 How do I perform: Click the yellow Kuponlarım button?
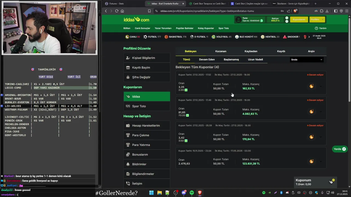click(299, 19)
